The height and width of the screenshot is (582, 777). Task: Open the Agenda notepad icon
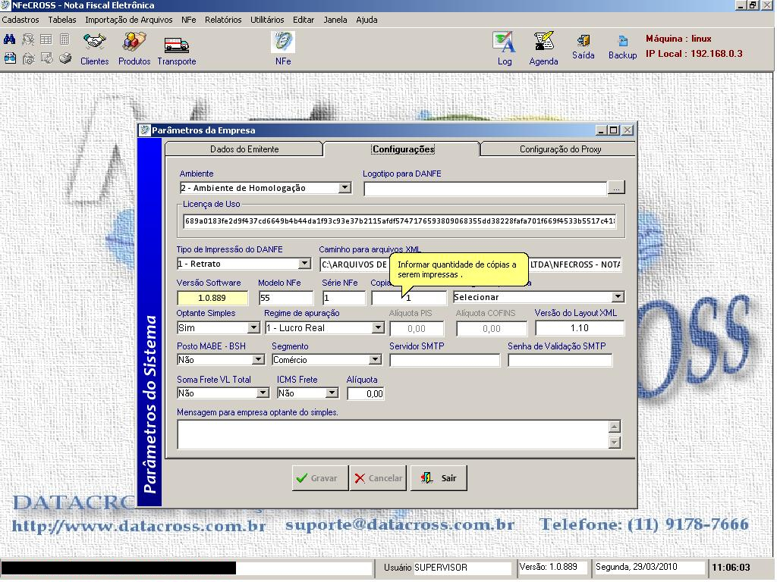[543, 49]
